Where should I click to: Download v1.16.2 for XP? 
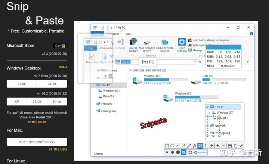(x=17, y=102)
